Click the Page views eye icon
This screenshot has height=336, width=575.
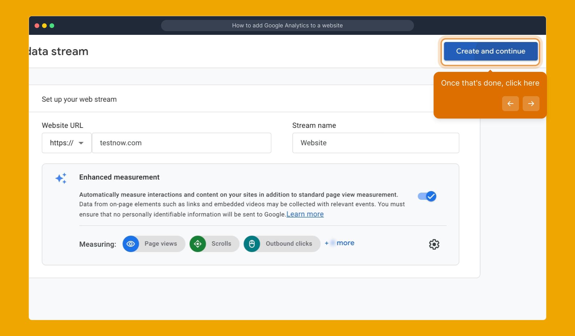131,244
